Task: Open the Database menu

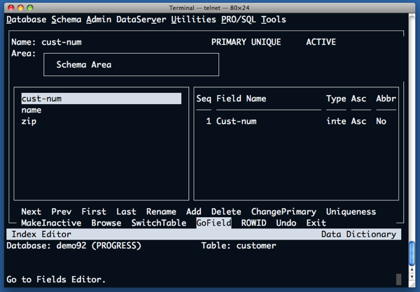Action: click(x=27, y=20)
